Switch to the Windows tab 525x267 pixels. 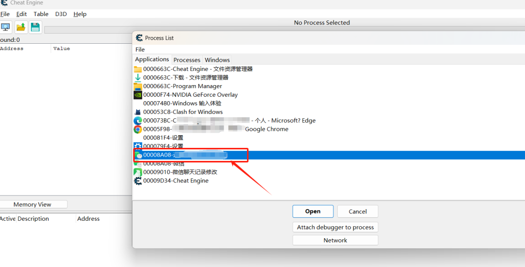(217, 60)
